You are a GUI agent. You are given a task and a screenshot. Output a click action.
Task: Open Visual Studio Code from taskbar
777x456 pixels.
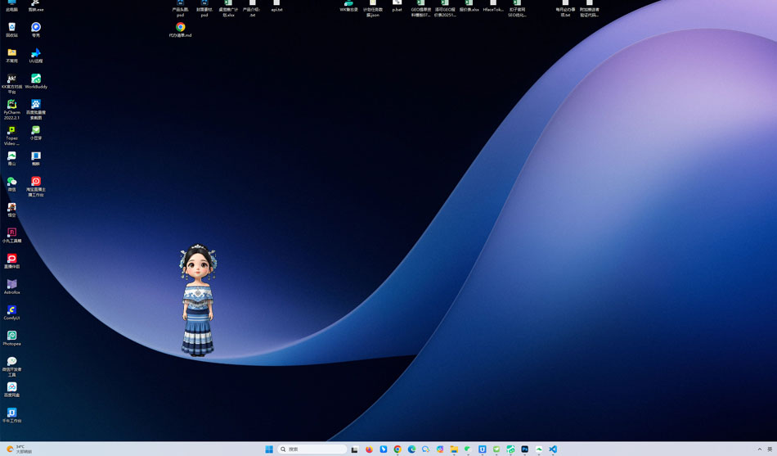pos(553,449)
